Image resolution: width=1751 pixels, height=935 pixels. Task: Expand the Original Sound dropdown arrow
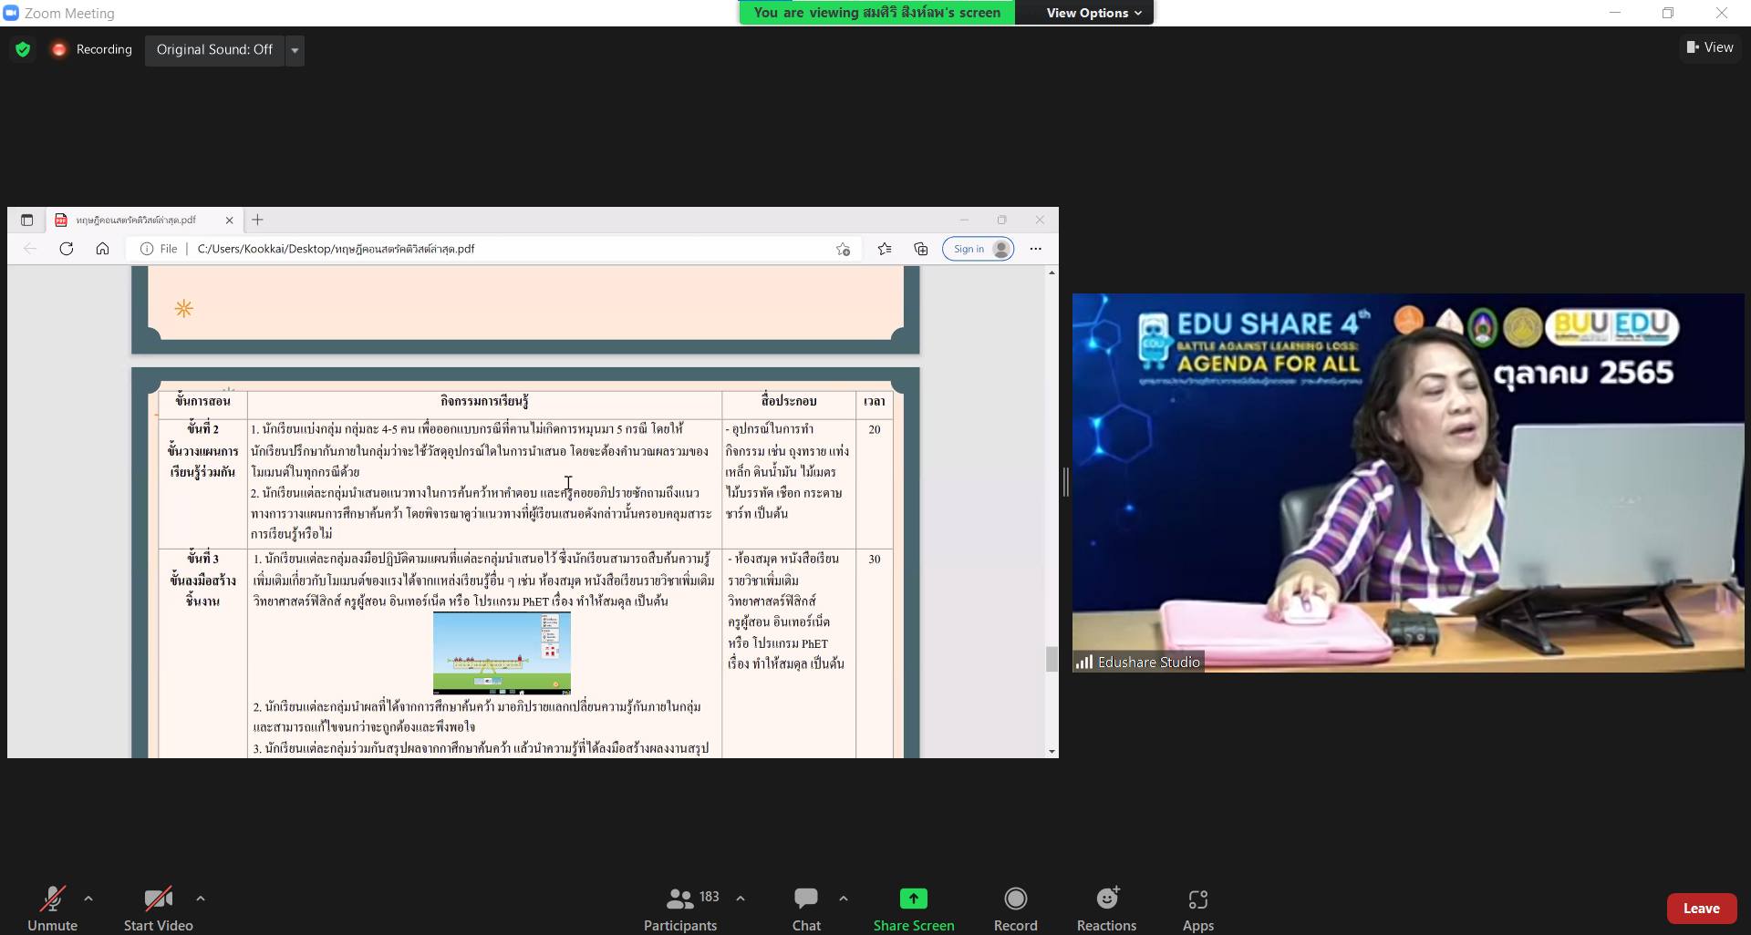(x=295, y=50)
